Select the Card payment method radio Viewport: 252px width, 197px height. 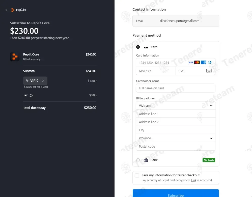tap(138, 47)
